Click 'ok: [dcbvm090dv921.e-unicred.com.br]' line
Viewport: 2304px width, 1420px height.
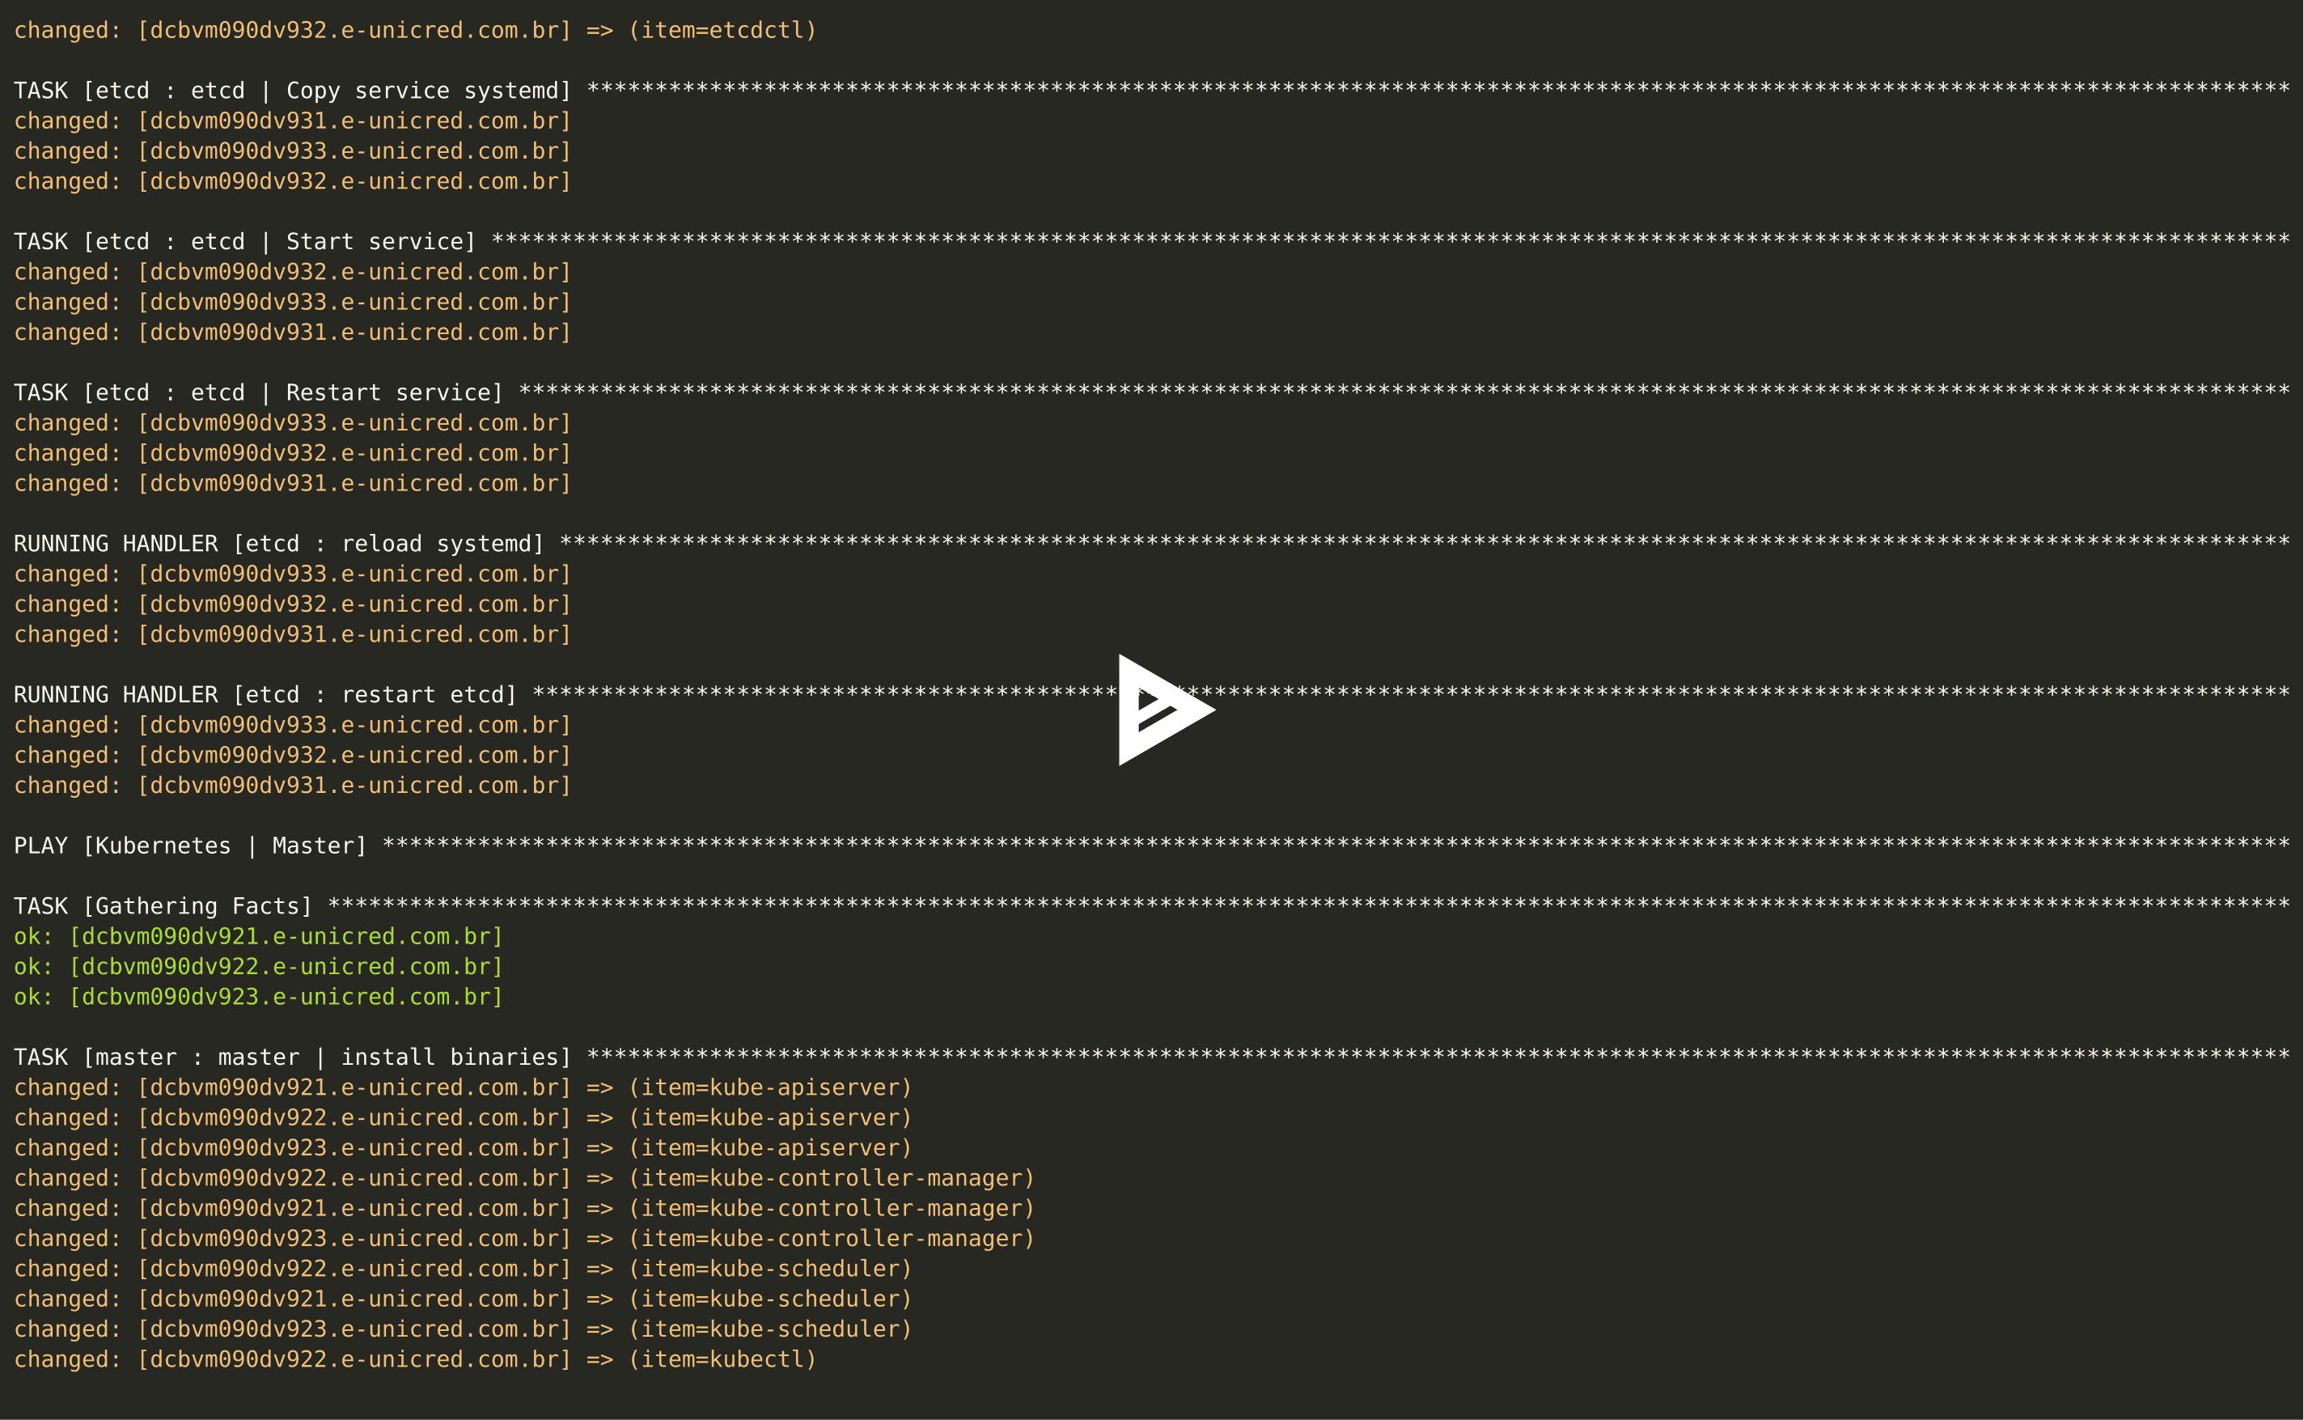(x=258, y=936)
